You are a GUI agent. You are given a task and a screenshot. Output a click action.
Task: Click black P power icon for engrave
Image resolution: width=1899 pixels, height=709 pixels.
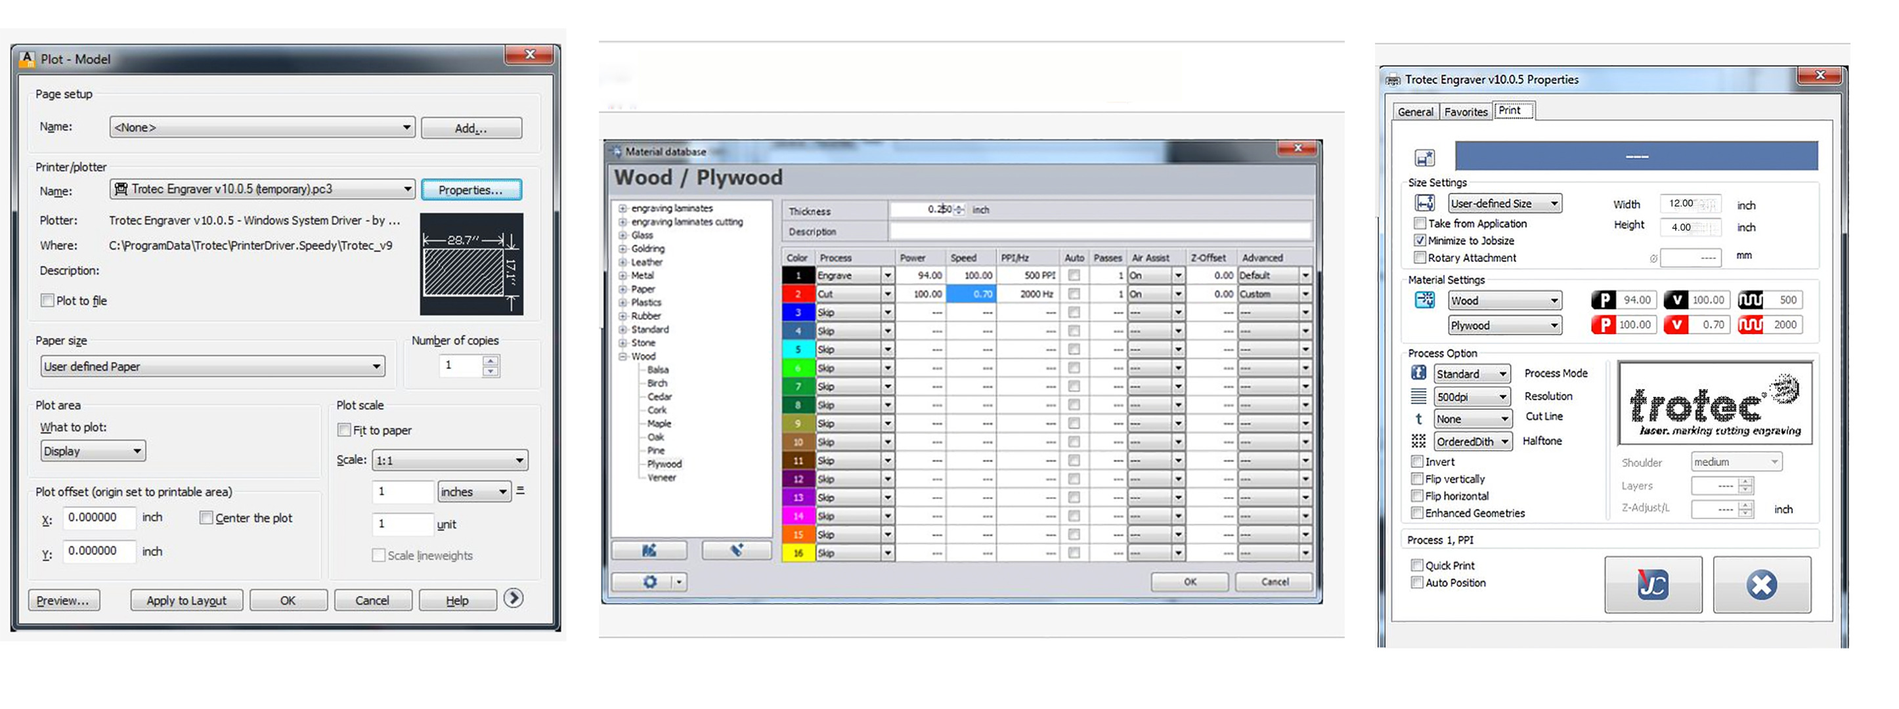[1603, 300]
